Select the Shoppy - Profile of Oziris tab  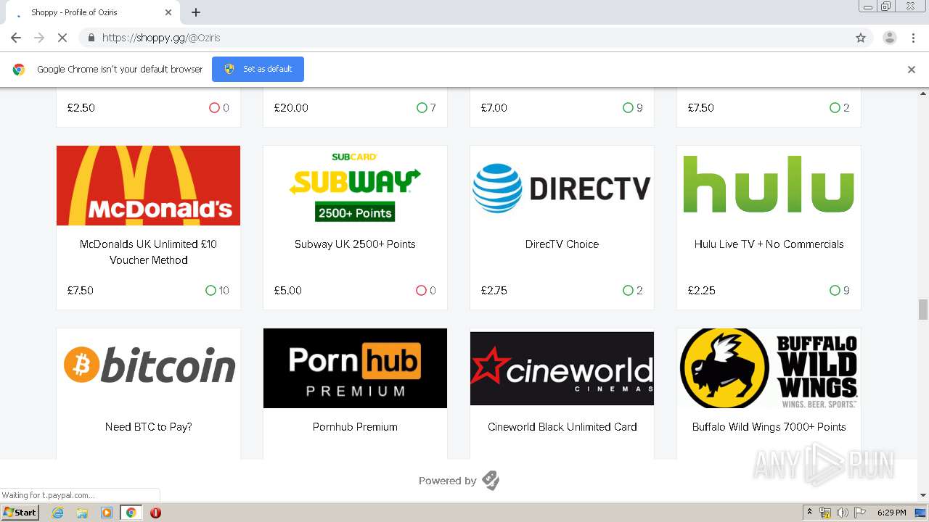click(93, 12)
